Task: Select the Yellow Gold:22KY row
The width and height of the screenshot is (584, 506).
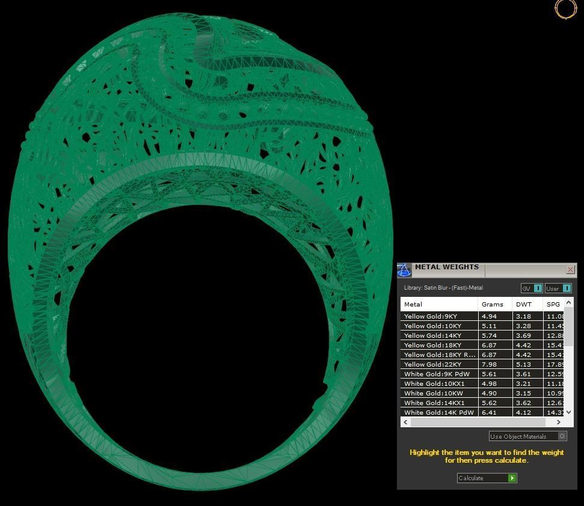Action: click(x=482, y=365)
